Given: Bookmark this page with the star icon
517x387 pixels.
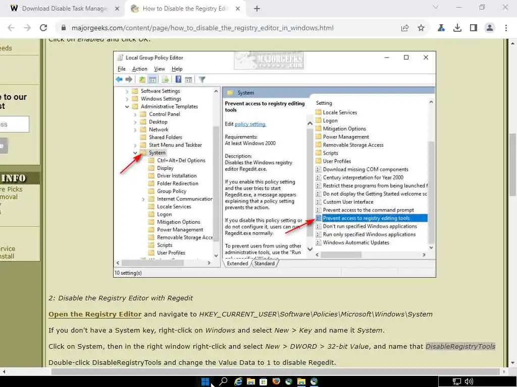Looking at the screenshot, I should tap(421, 28).
